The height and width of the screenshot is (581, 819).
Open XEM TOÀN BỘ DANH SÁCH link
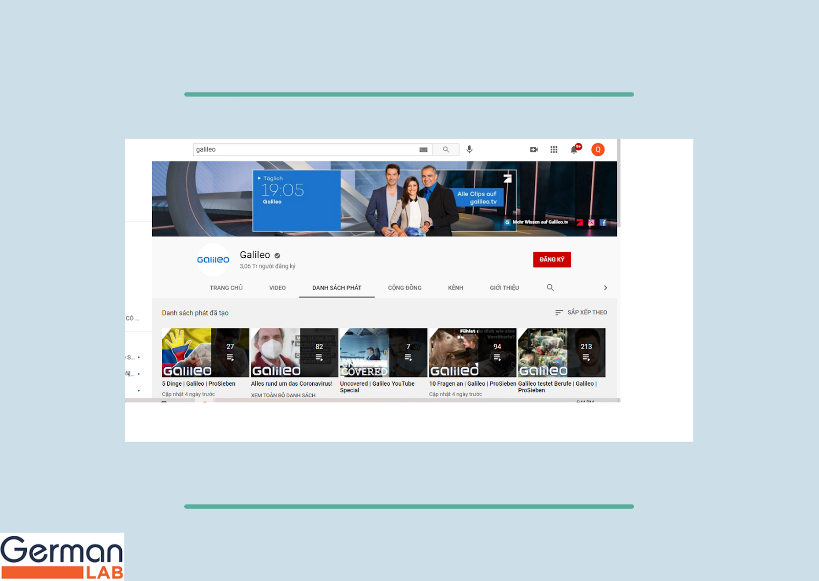point(283,395)
